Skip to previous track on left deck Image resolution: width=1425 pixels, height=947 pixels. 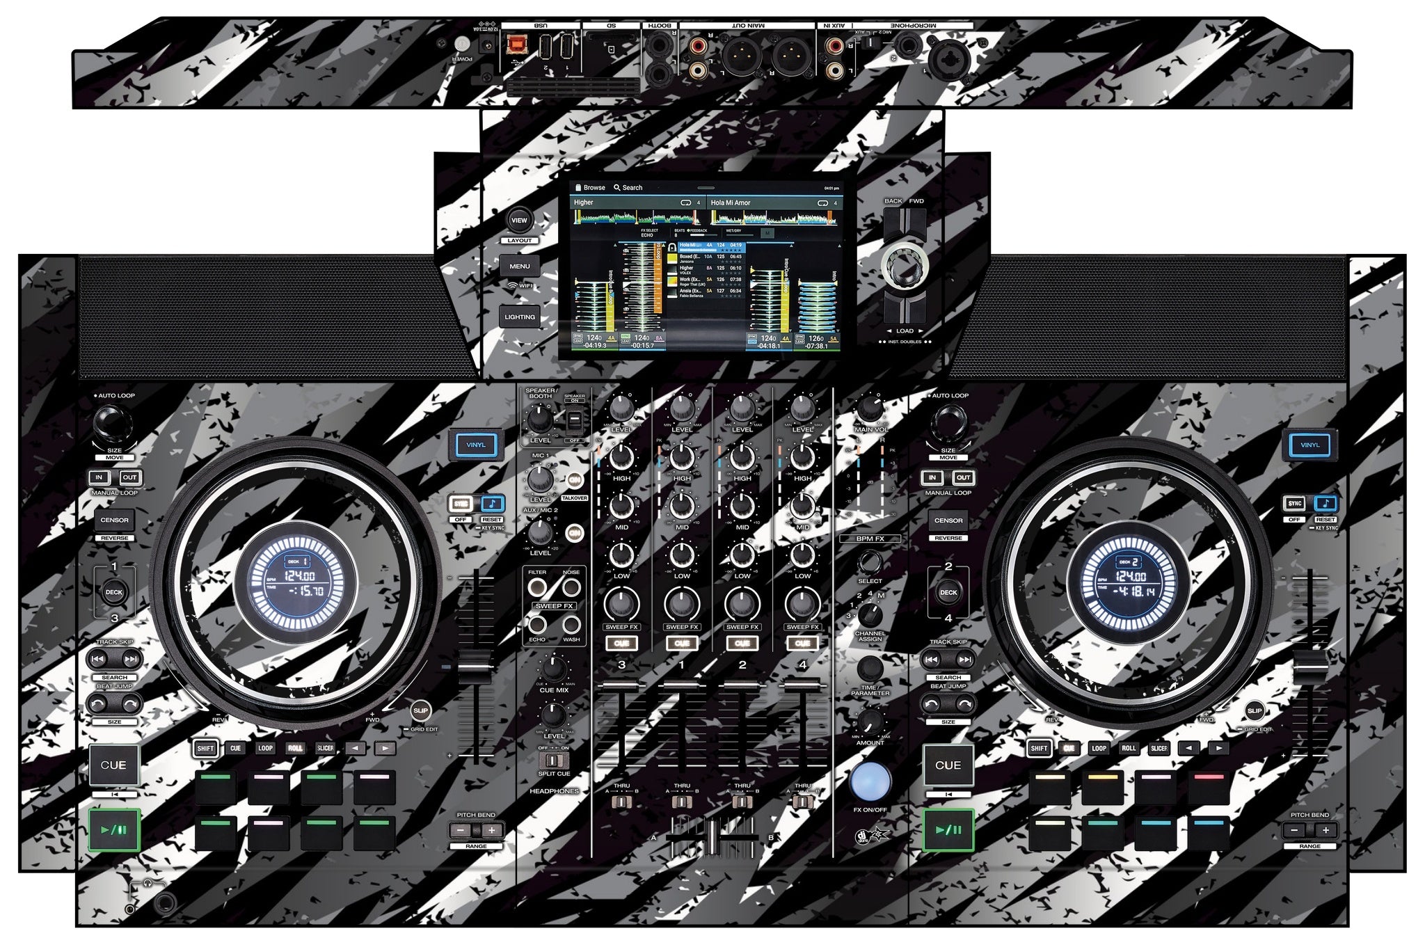point(98,659)
